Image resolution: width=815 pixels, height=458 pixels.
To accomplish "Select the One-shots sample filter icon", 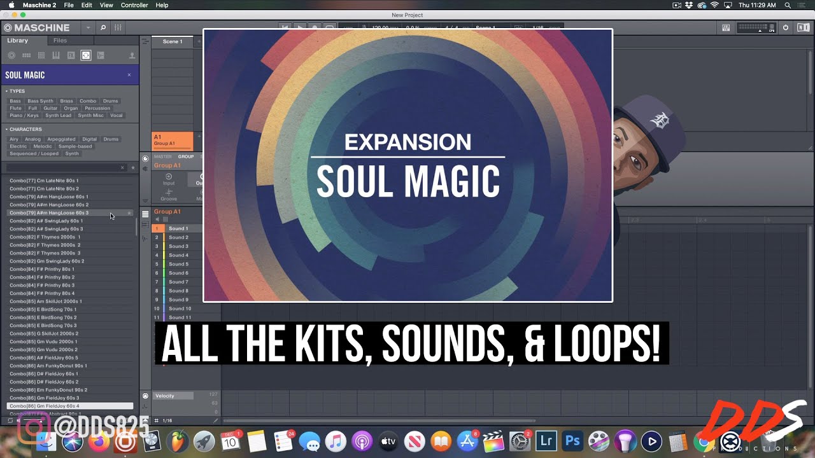I will tap(101, 55).
